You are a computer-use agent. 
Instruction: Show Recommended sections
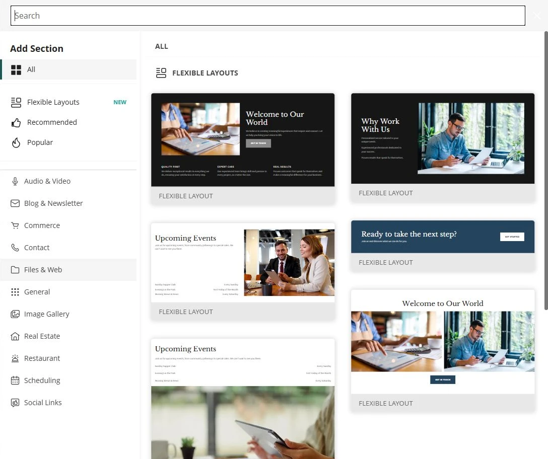click(69, 123)
